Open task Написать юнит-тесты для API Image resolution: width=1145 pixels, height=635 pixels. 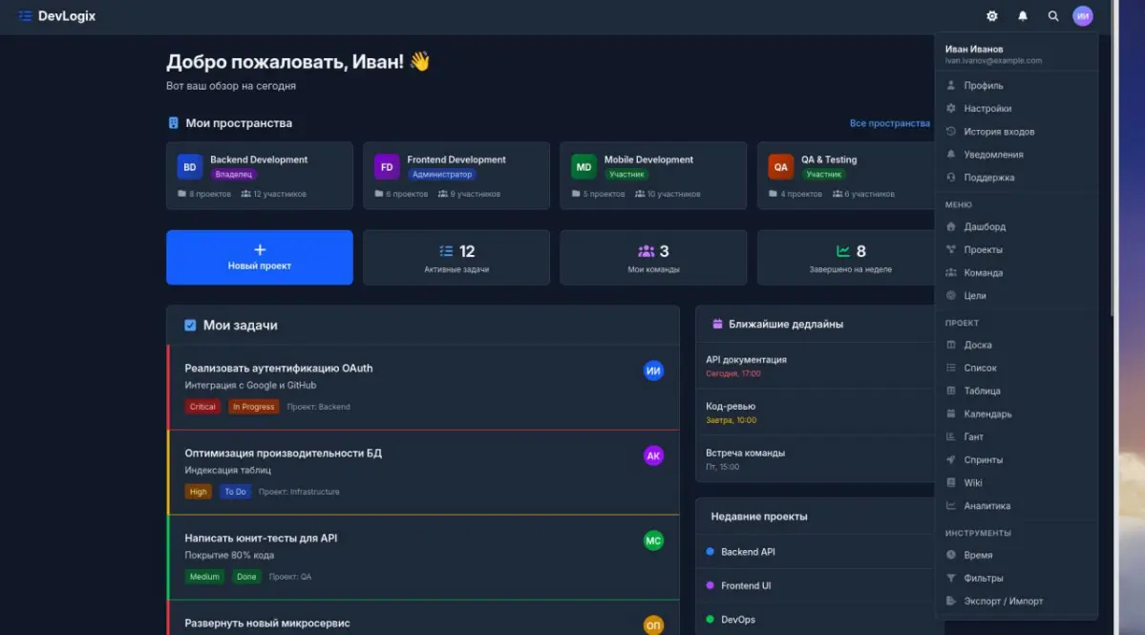coord(424,558)
